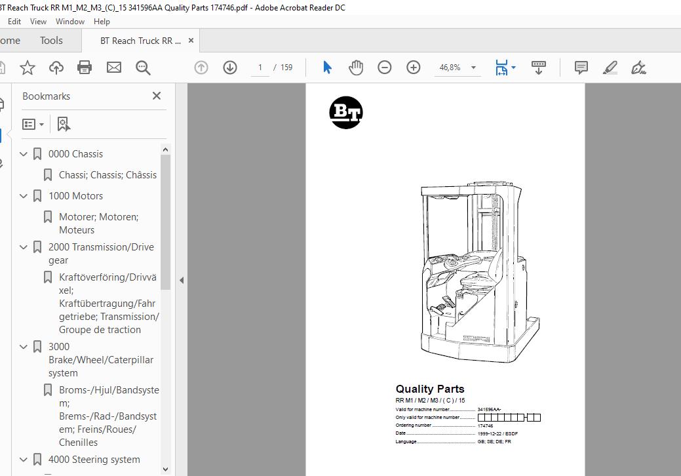Close the Bookmarks panel
The image size is (681, 476).
(x=157, y=96)
